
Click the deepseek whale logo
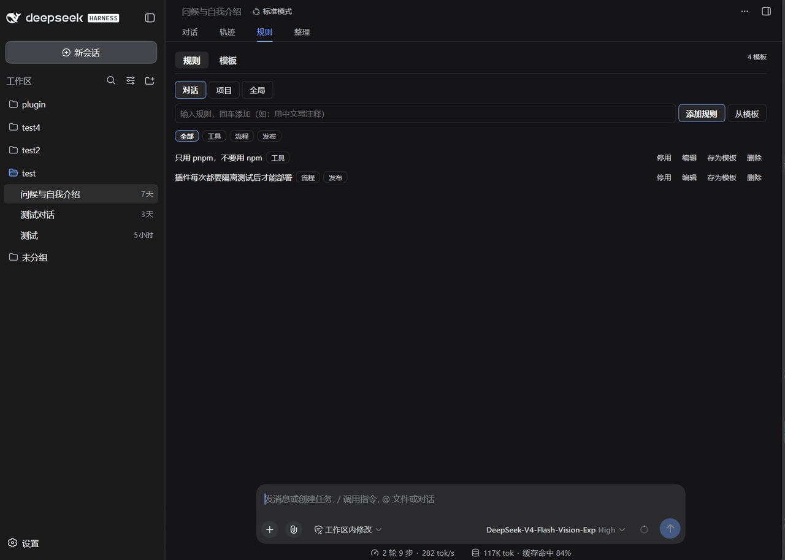(x=13, y=18)
